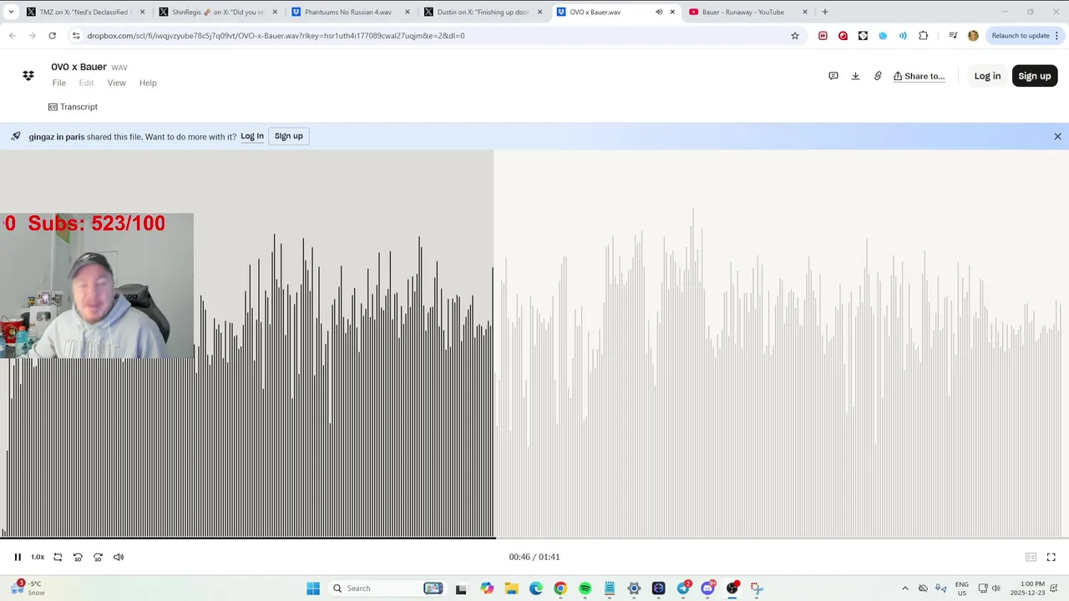The width and height of the screenshot is (1069, 601).
Task: Click Relaunch to update
Action: [1025, 36]
